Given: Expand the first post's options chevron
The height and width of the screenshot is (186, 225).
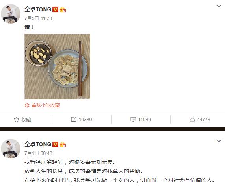Looking at the screenshot, I should [x=219, y=6].
